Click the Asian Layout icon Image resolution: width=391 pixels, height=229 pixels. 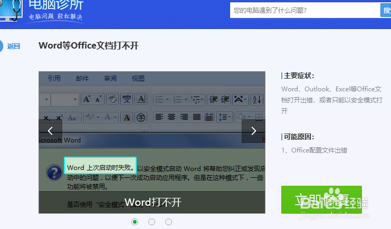pyautogui.click(x=238, y=100)
